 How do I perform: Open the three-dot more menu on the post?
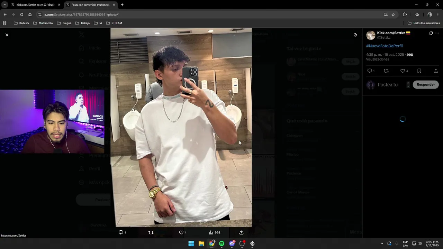[x=437, y=33]
